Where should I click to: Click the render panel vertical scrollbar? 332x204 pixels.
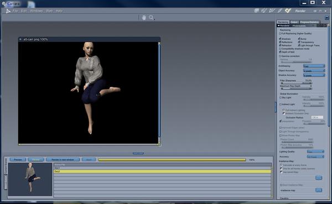(x=329, y=76)
